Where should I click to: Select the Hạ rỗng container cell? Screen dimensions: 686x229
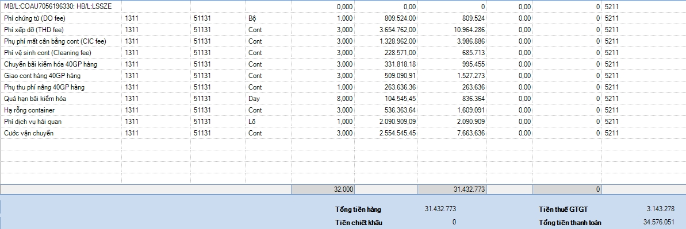[x=62, y=110]
